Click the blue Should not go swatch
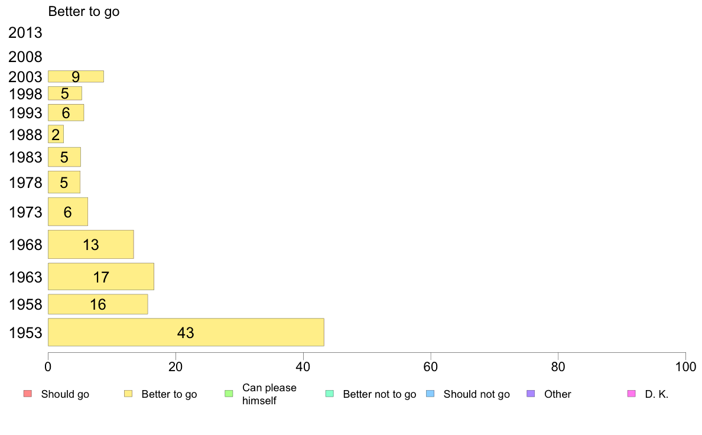Screen dimensions: 702x435 pos(430,394)
